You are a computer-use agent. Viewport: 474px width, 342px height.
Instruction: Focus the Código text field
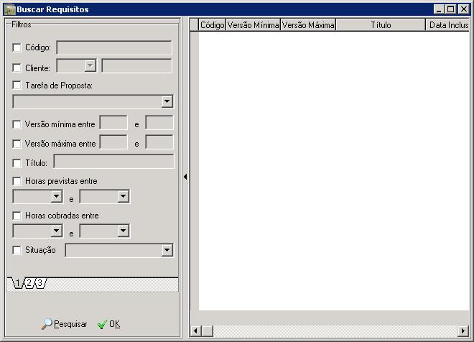pyautogui.click(x=114, y=47)
